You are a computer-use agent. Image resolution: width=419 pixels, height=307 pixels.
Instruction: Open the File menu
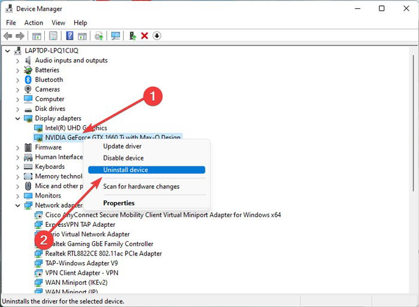tap(11, 23)
